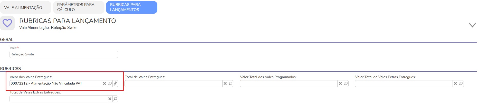This screenshot has height=108, width=479.
Task: Clear the Total de Vales Entregues field
Action: tap(225, 83)
